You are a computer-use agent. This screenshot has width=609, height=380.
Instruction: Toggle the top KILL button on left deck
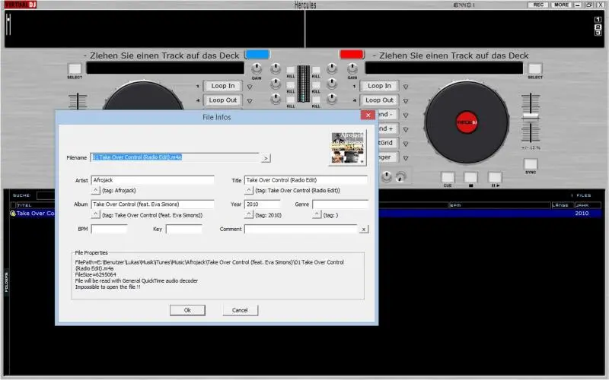point(290,68)
